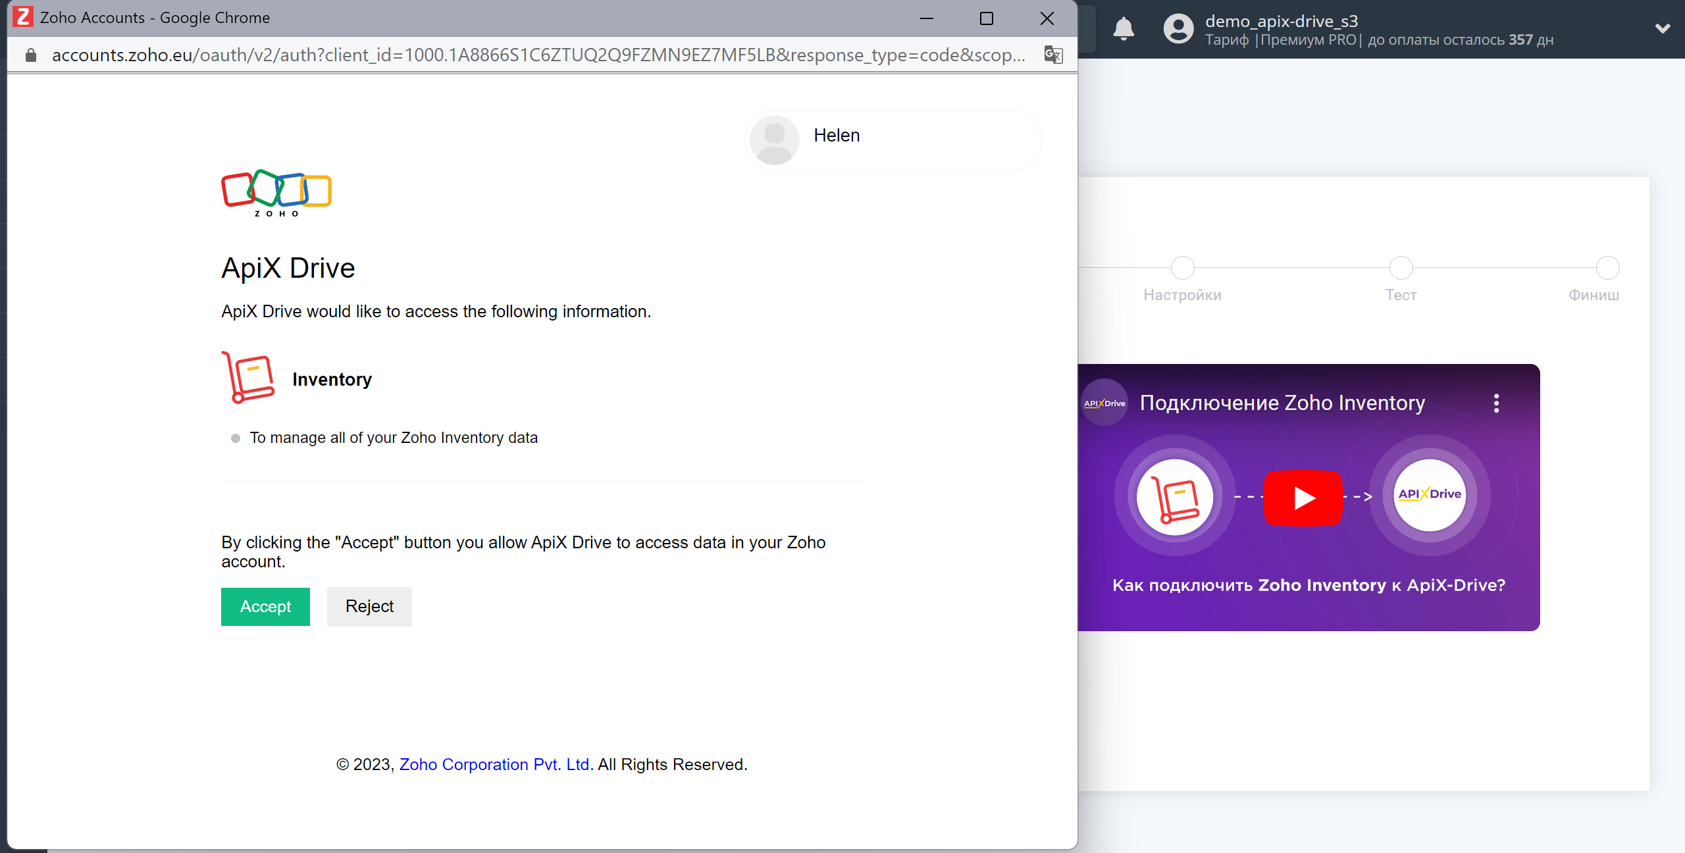
Task: Play the Zoho Inventory YouTube video
Action: (x=1303, y=498)
